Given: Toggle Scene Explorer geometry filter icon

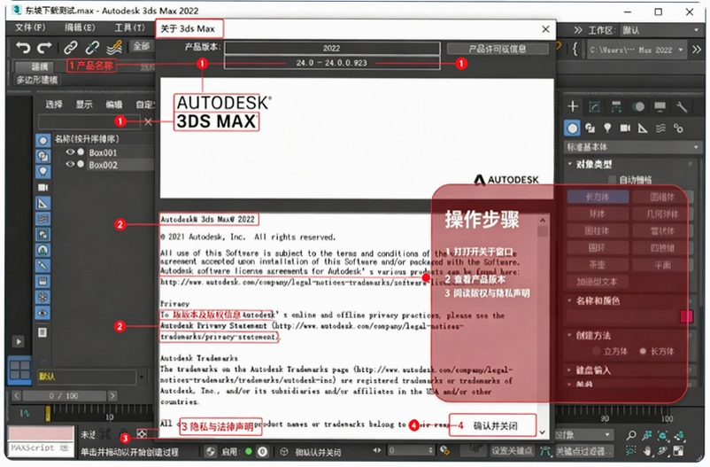Looking at the screenshot, I should [42, 140].
